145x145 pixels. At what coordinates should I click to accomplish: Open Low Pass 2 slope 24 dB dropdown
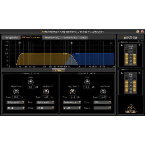point(45,108)
